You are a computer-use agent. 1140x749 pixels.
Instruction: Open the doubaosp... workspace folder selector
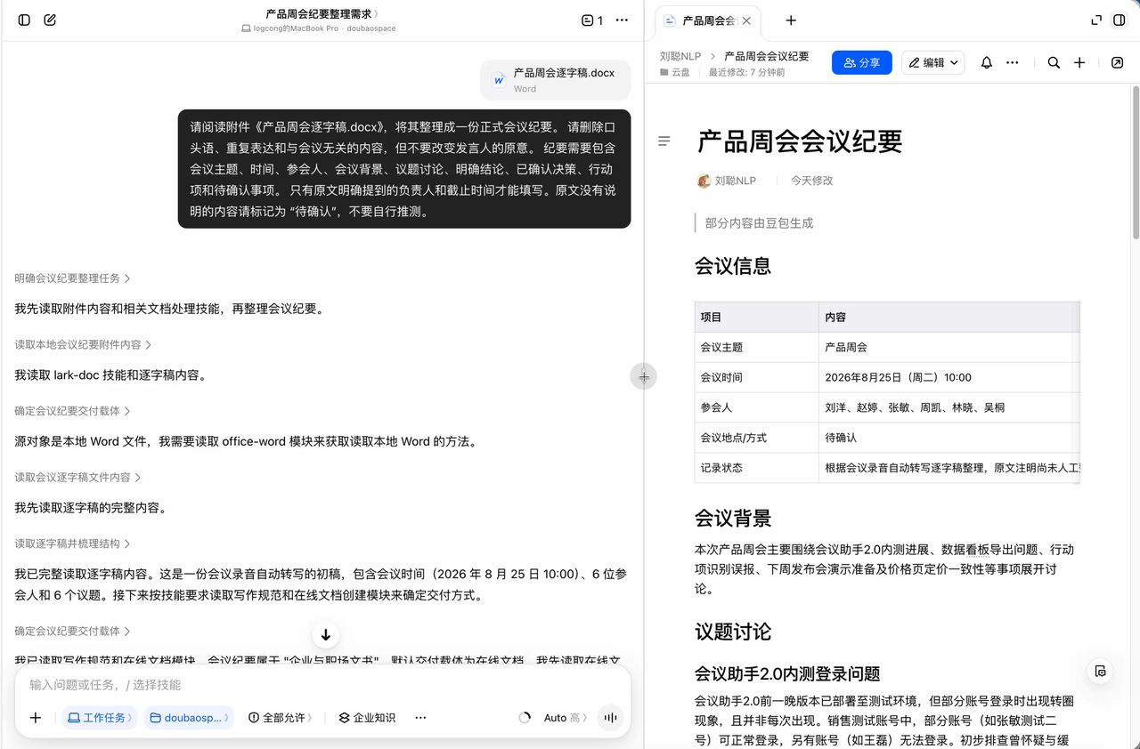coord(189,718)
